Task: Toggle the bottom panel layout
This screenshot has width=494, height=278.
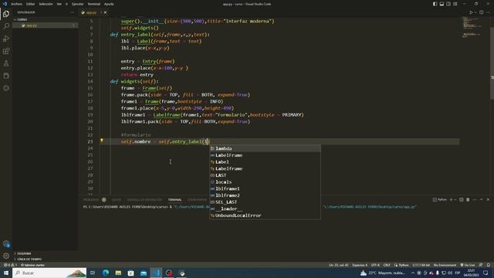Action: [442, 4]
